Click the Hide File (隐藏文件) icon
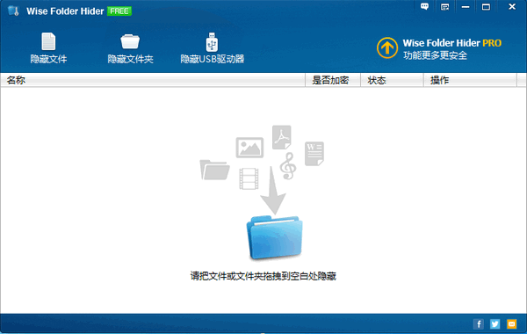 48,41
